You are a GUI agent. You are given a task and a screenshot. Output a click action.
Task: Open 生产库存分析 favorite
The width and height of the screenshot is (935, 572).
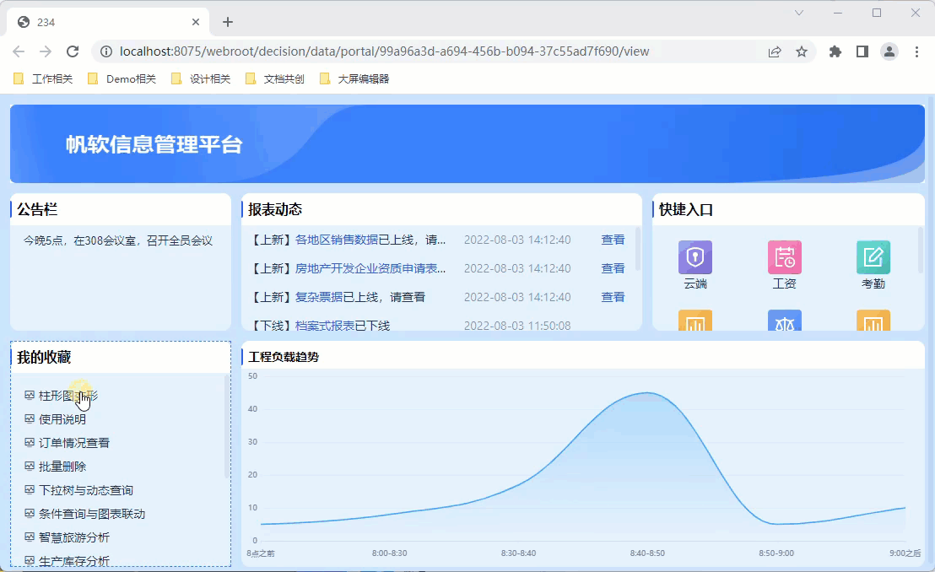click(x=74, y=561)
